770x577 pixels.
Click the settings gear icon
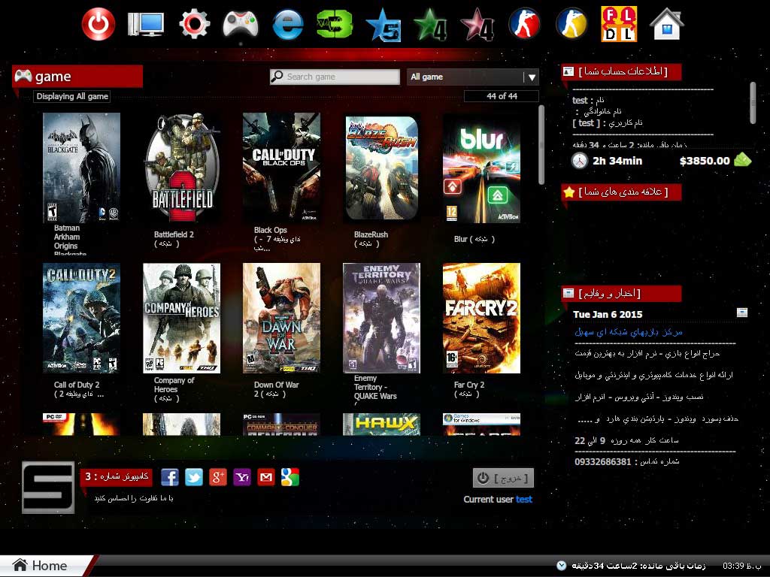[194, 25]
